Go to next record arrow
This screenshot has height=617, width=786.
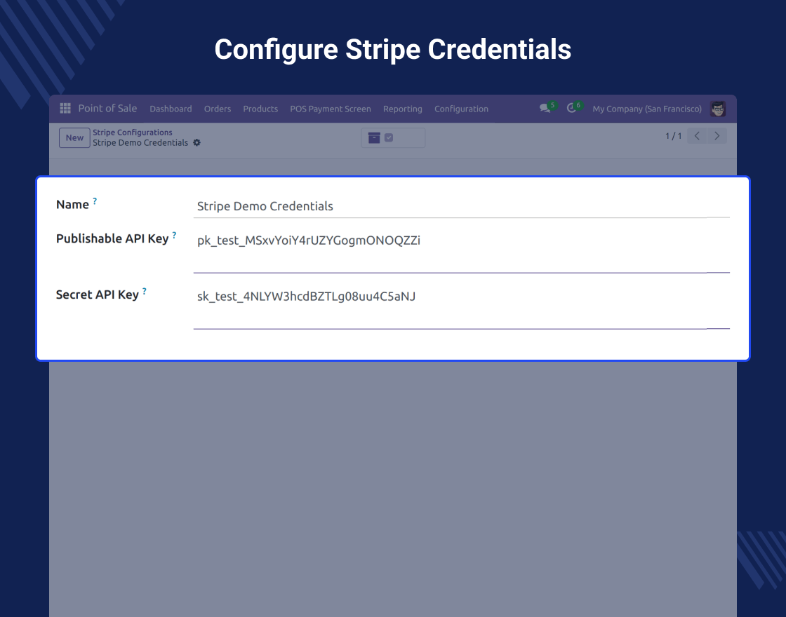click(717, 136)
